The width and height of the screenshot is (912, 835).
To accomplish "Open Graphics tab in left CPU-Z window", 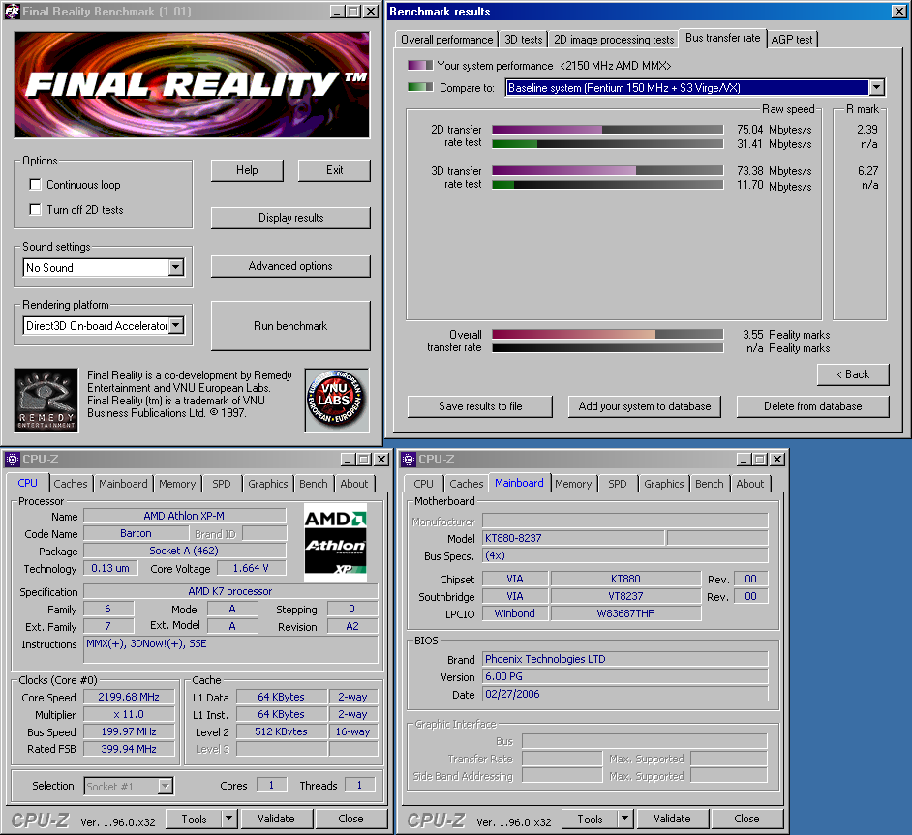I will [268, 484].
